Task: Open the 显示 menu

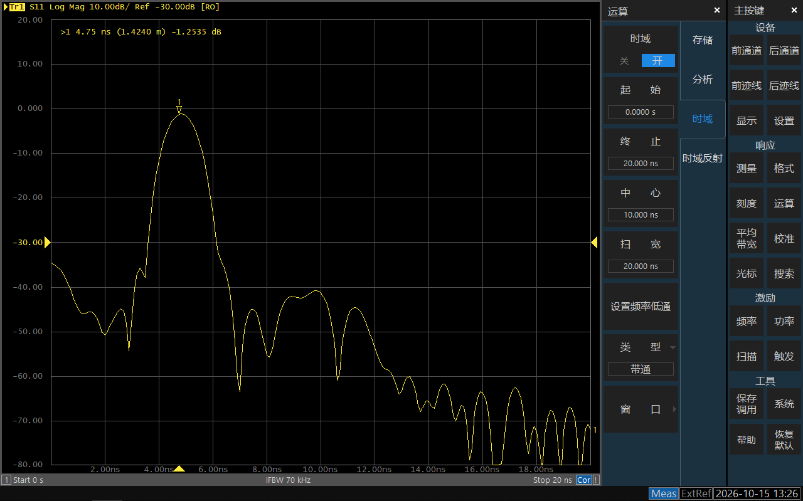Action: (747, 121)
